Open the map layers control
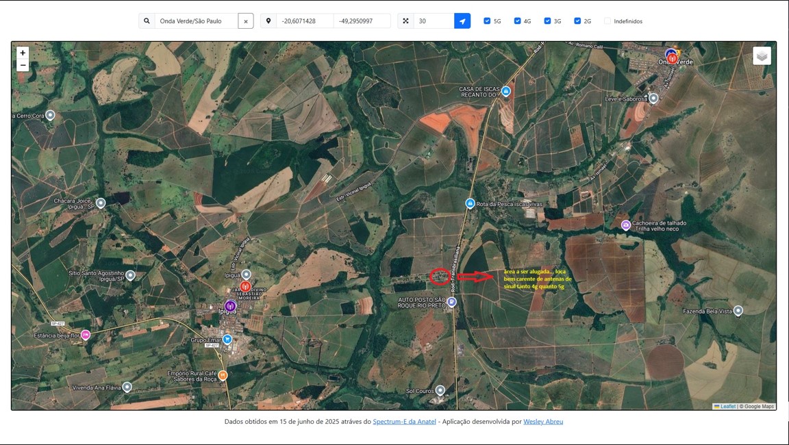789x445 pixels. click(762, 56)
